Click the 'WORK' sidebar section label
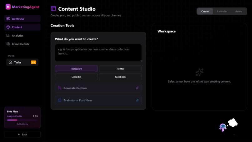Screen dimensions: 252x142 pyautogui.click(x=11, y=56)
